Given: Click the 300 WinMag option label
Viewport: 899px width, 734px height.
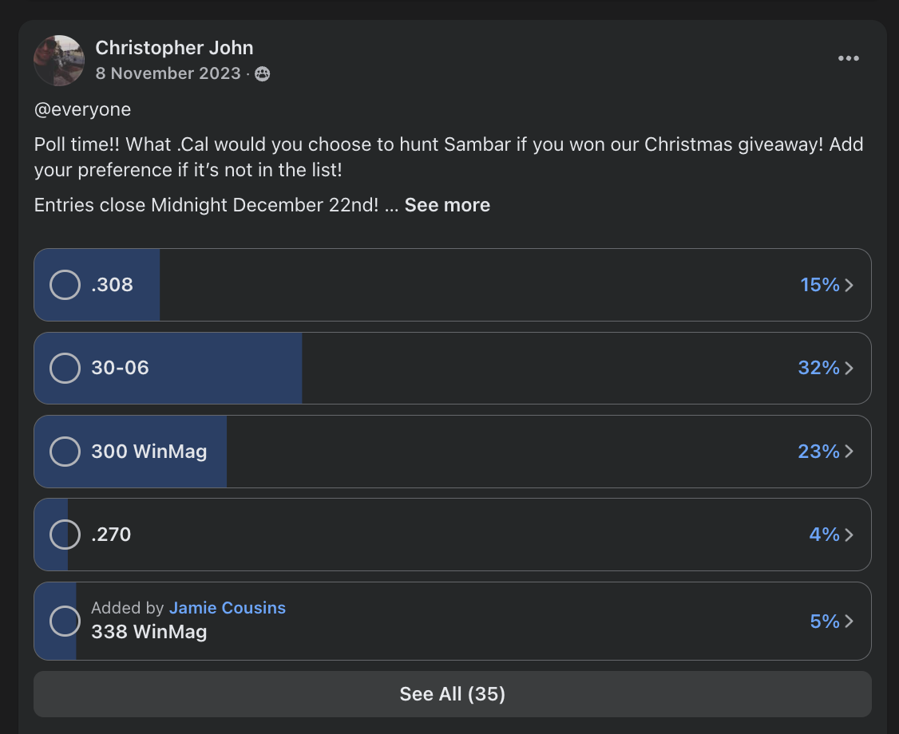Looking at the screenshot, I should (149, 452).
